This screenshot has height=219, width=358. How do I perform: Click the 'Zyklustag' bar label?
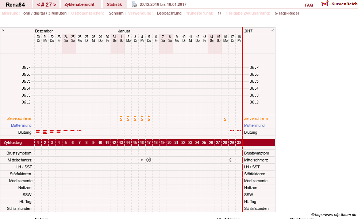click(13, 142)
